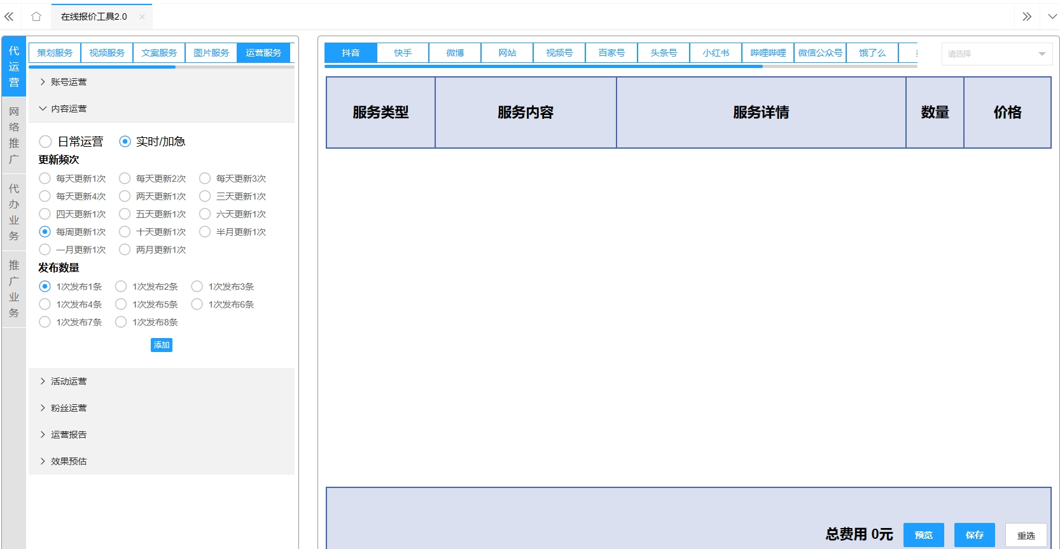
Task: Open the 网络推广 sidebar tab
Action: tap(14, 135)
